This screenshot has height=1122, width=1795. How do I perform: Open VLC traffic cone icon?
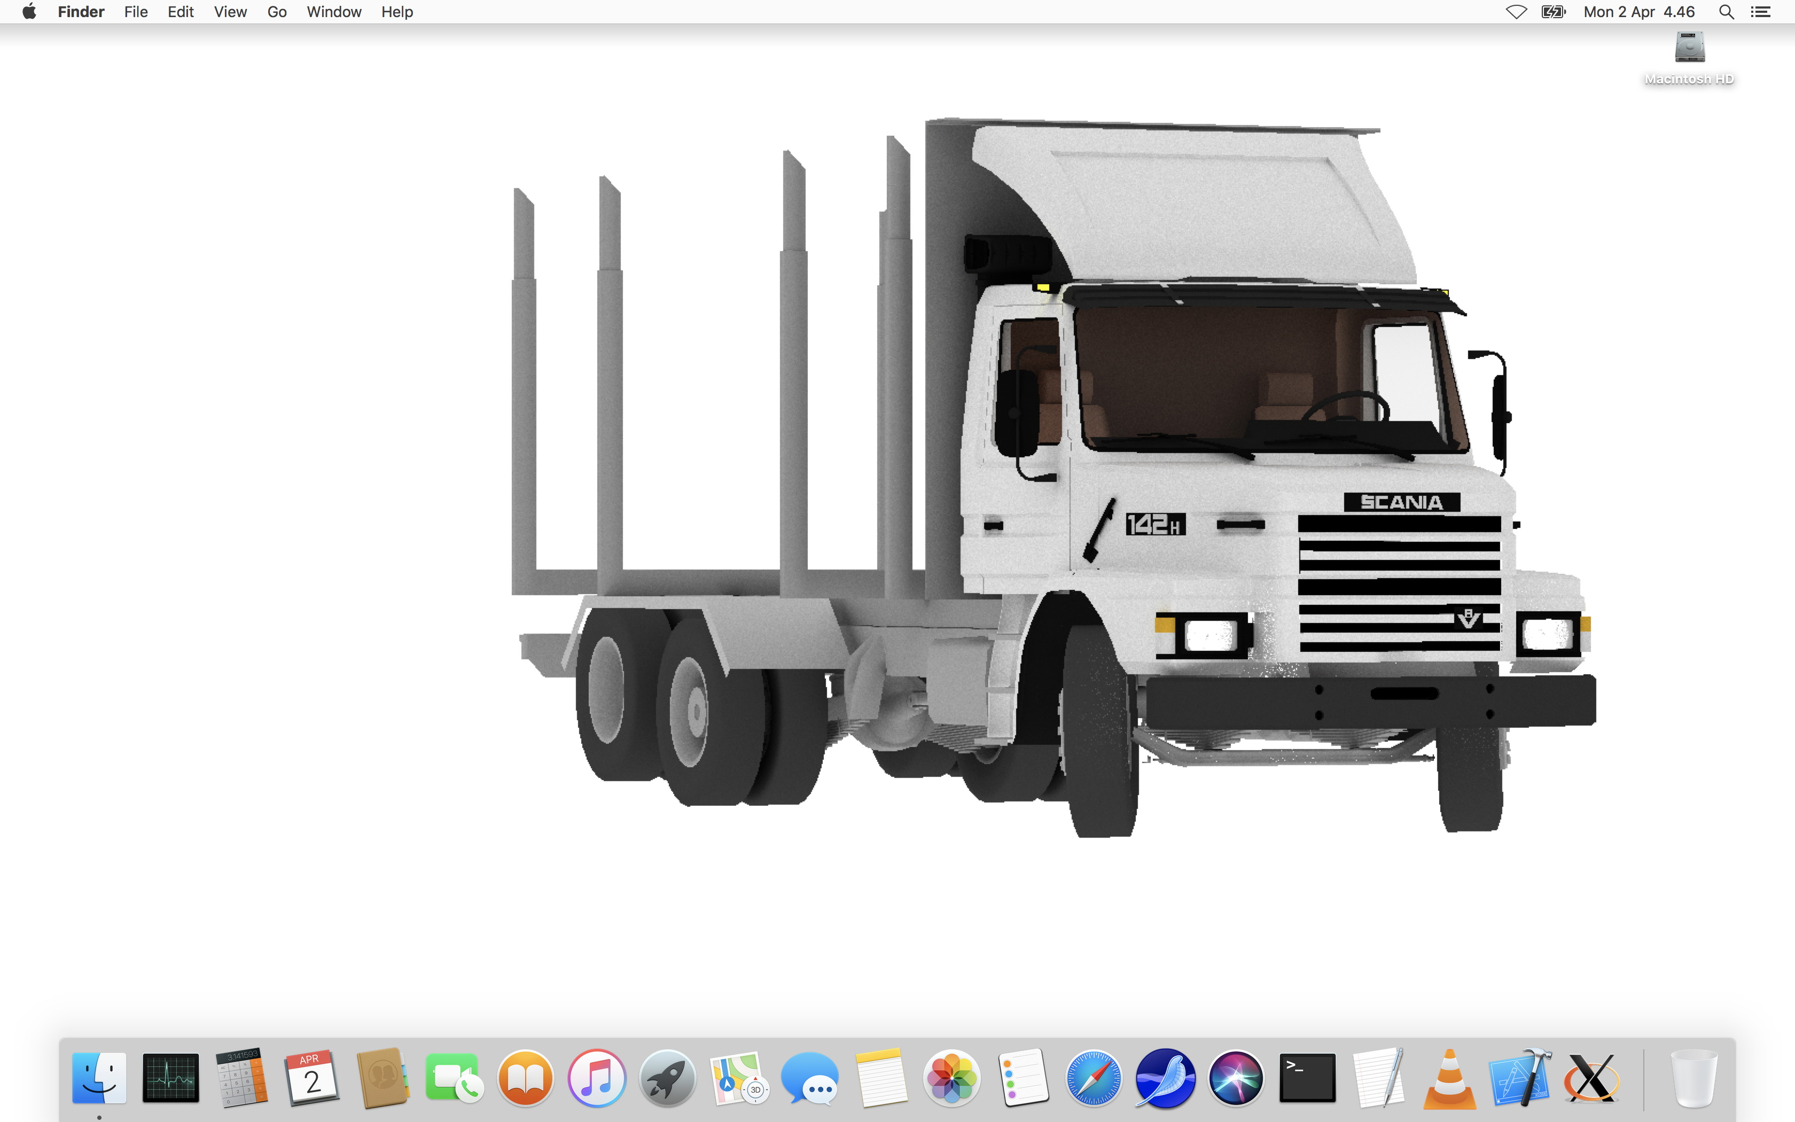[x=1449, y=1078]
